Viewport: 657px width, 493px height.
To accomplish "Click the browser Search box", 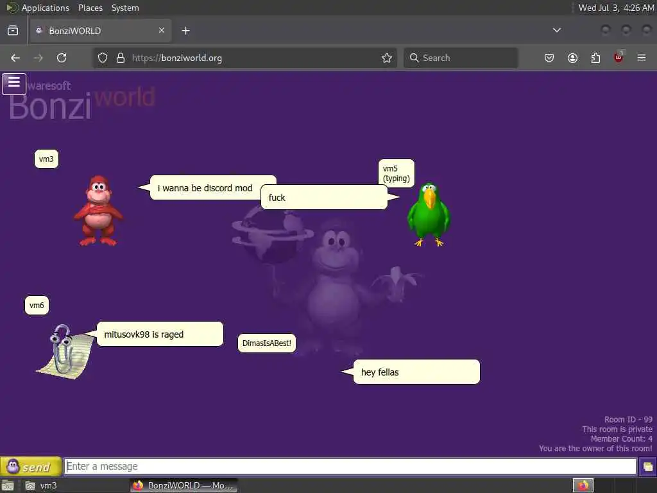I will point(461,58).
